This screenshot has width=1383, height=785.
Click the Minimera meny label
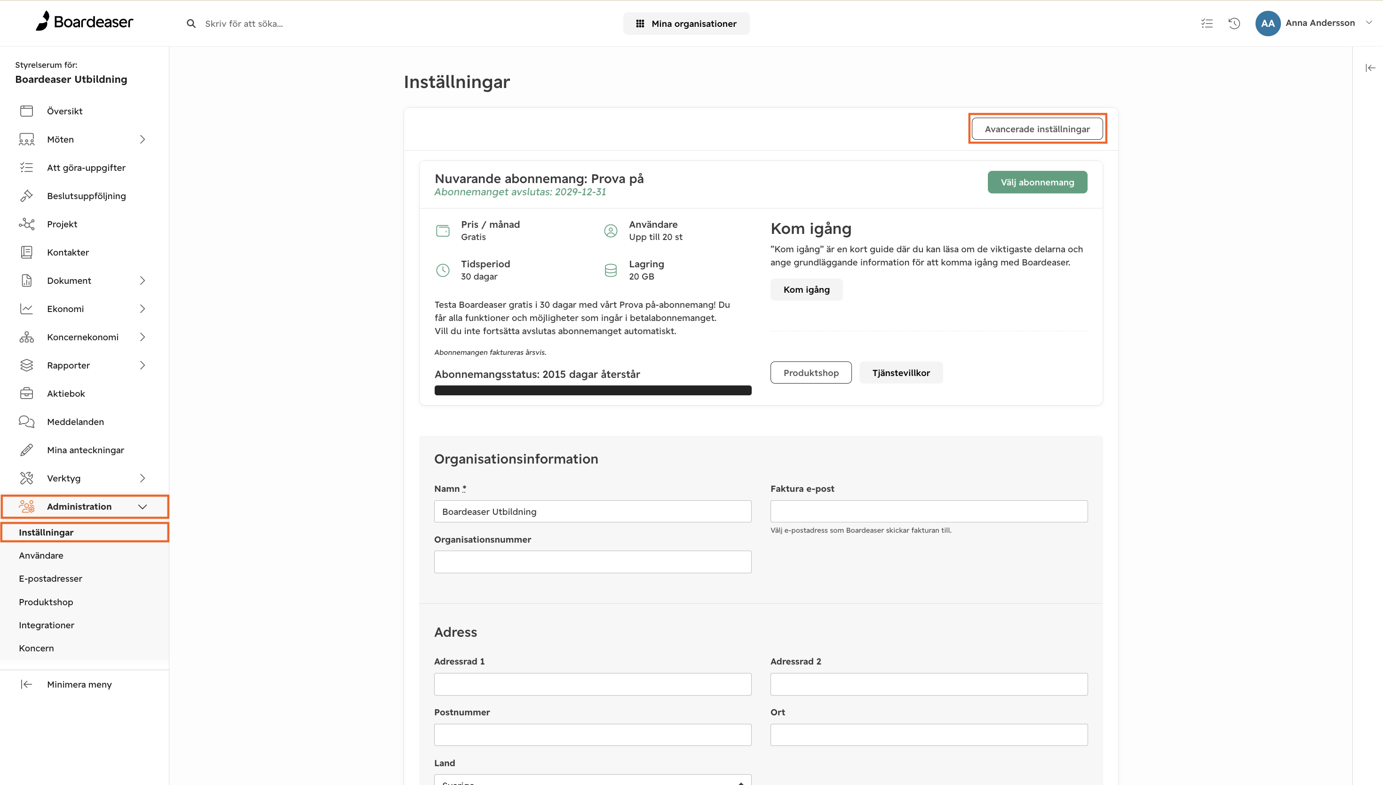pyautogui.click(x=79, y=684)
